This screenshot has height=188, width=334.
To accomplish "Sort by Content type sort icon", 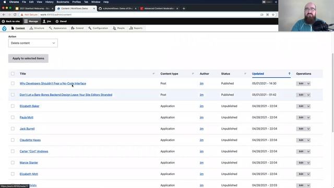I will pos(193,74).
